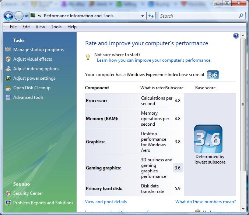The image size is (249, 215).
Task: Open Manage startup programs link
Action: pyautogui.click(x=38, y=50)
